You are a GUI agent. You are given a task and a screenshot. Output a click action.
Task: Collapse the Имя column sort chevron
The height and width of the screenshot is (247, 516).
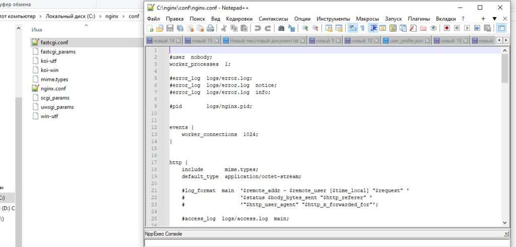click(86, 25)
